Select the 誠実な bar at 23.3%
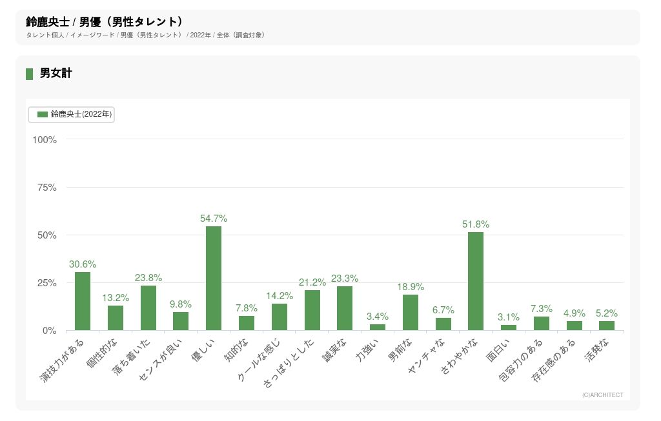Image resolution: width=661 pixels, height=421 pixels. [345, 308]
